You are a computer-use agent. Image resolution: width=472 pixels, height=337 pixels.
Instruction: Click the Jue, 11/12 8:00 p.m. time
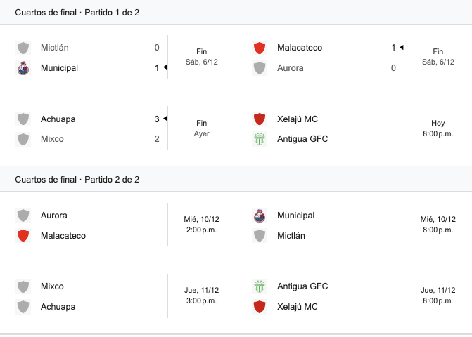coord(438,296)
